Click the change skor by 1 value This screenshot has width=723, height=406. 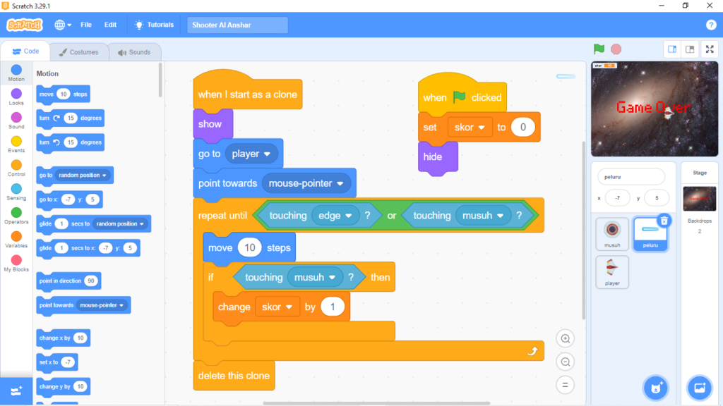pos(333,307)
